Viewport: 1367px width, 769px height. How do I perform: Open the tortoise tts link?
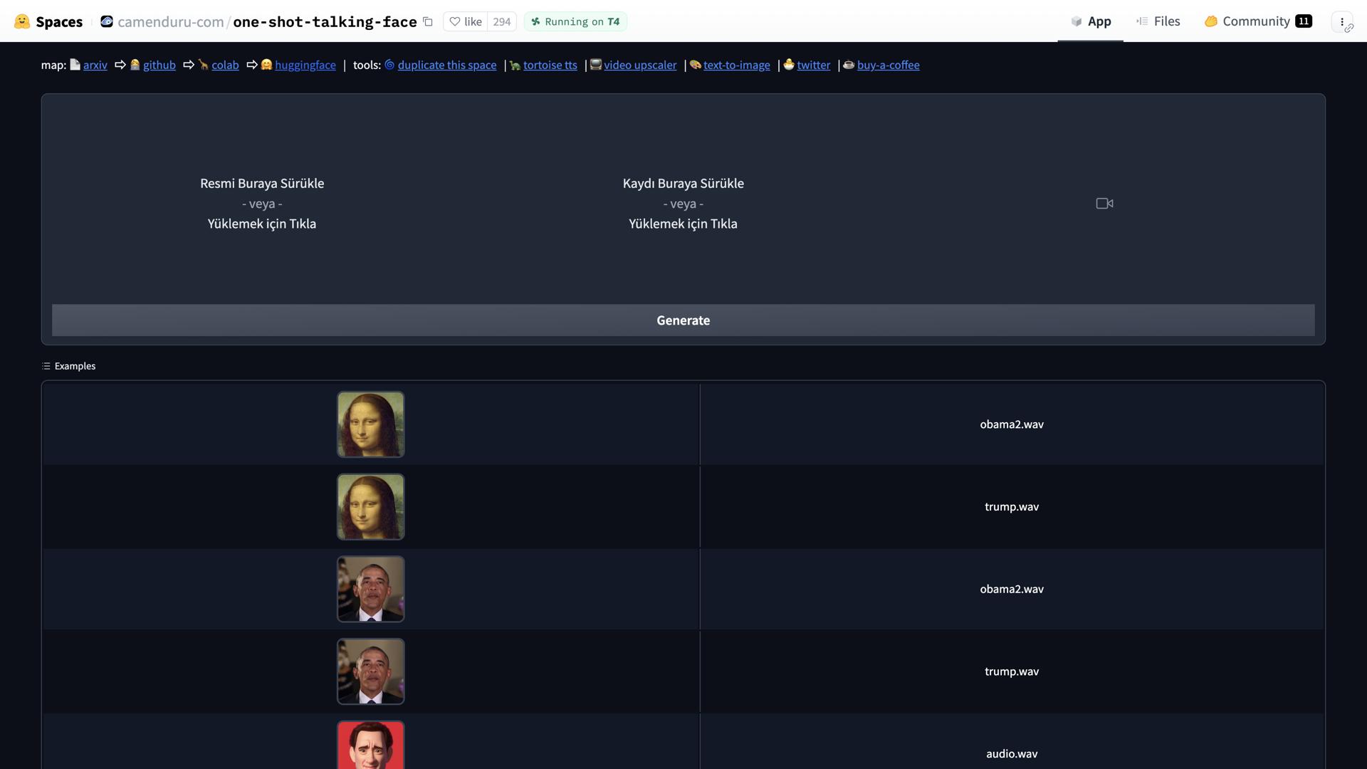coord(550,65)
